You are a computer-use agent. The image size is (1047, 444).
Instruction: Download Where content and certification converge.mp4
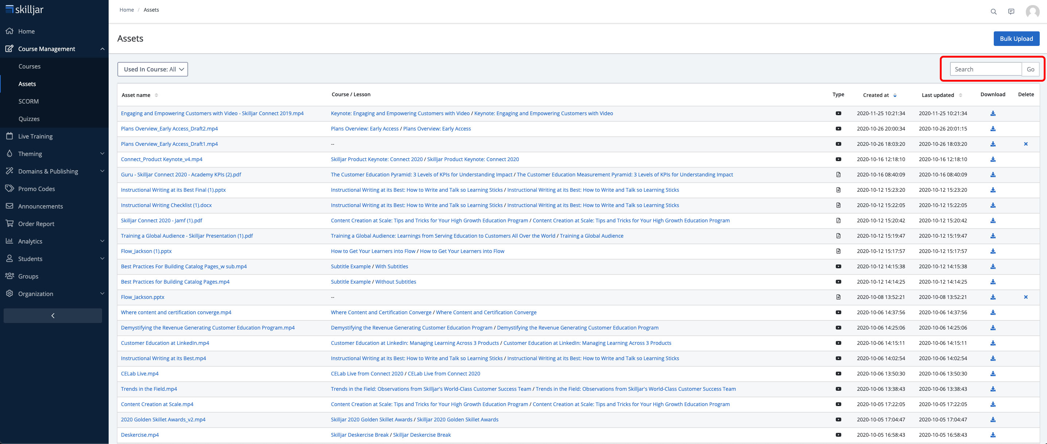pos(993,313)
